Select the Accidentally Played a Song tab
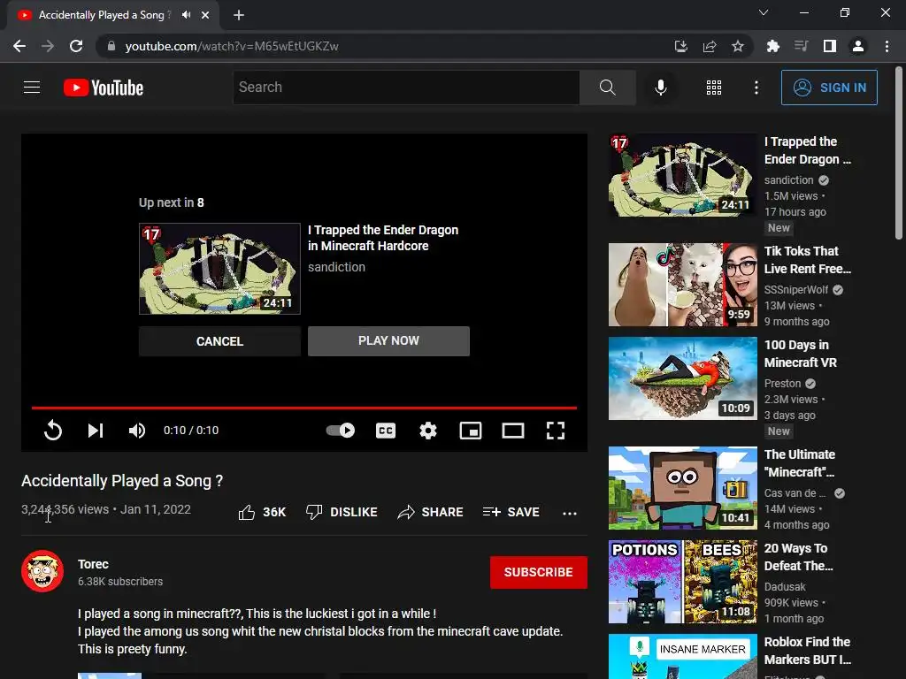 tap(104, 15)
